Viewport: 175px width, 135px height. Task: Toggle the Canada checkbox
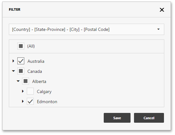click(21, 71)
